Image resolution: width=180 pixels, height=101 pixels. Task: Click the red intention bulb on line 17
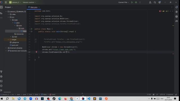click(x=36, y=52)
